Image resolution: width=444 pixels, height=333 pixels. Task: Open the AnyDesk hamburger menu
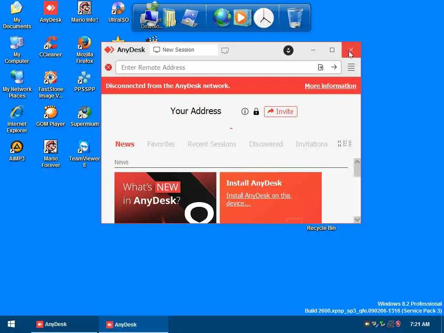click(x=351, y=67)
